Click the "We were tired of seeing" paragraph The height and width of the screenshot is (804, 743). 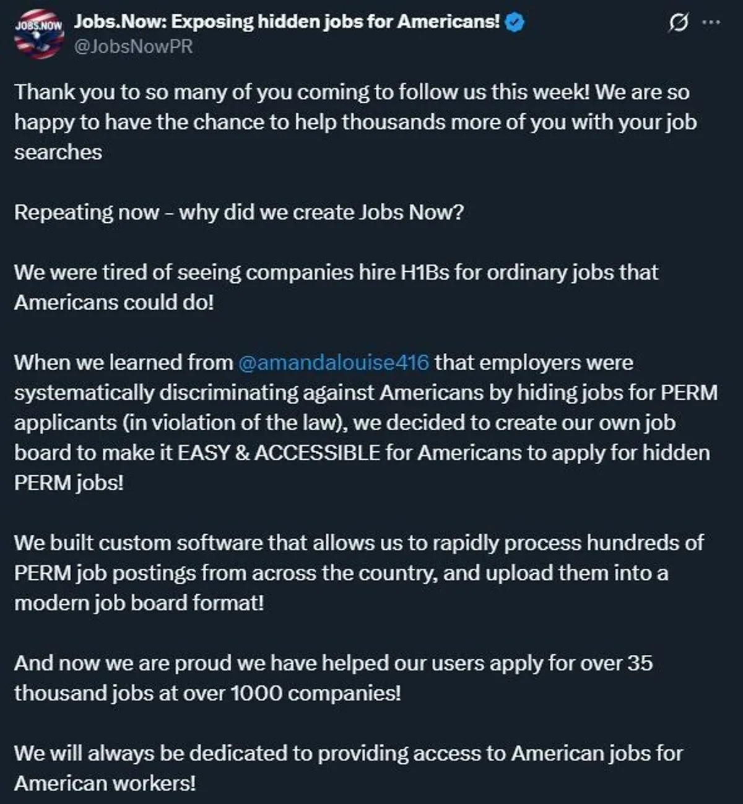click(x=336, y=287)
